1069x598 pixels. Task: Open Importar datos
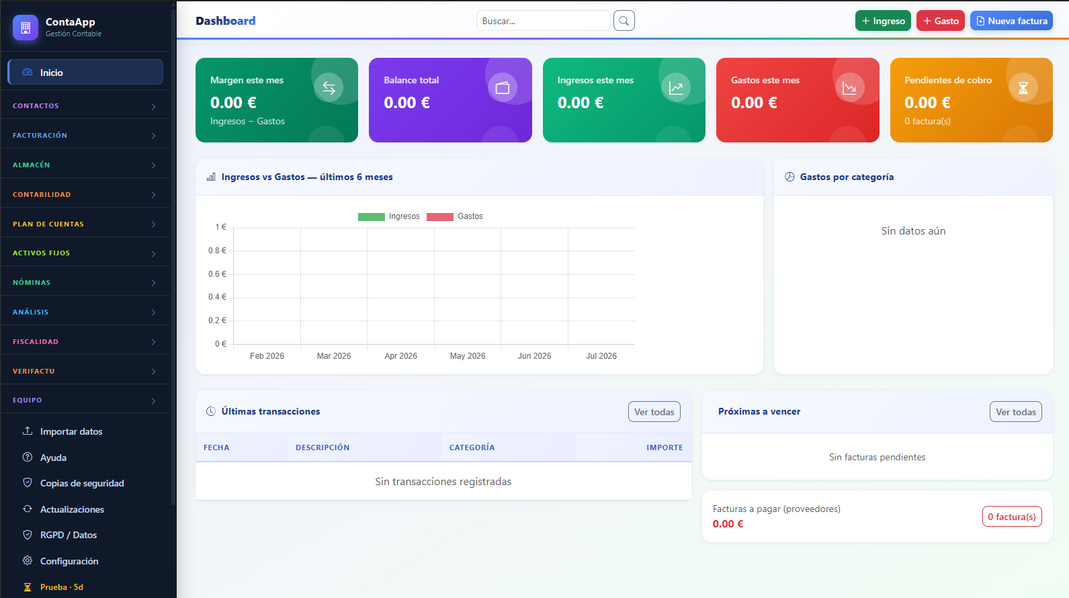tap(85, 431)
